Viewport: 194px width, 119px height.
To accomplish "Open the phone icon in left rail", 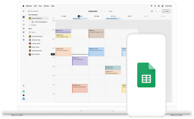I will [24, 36].
